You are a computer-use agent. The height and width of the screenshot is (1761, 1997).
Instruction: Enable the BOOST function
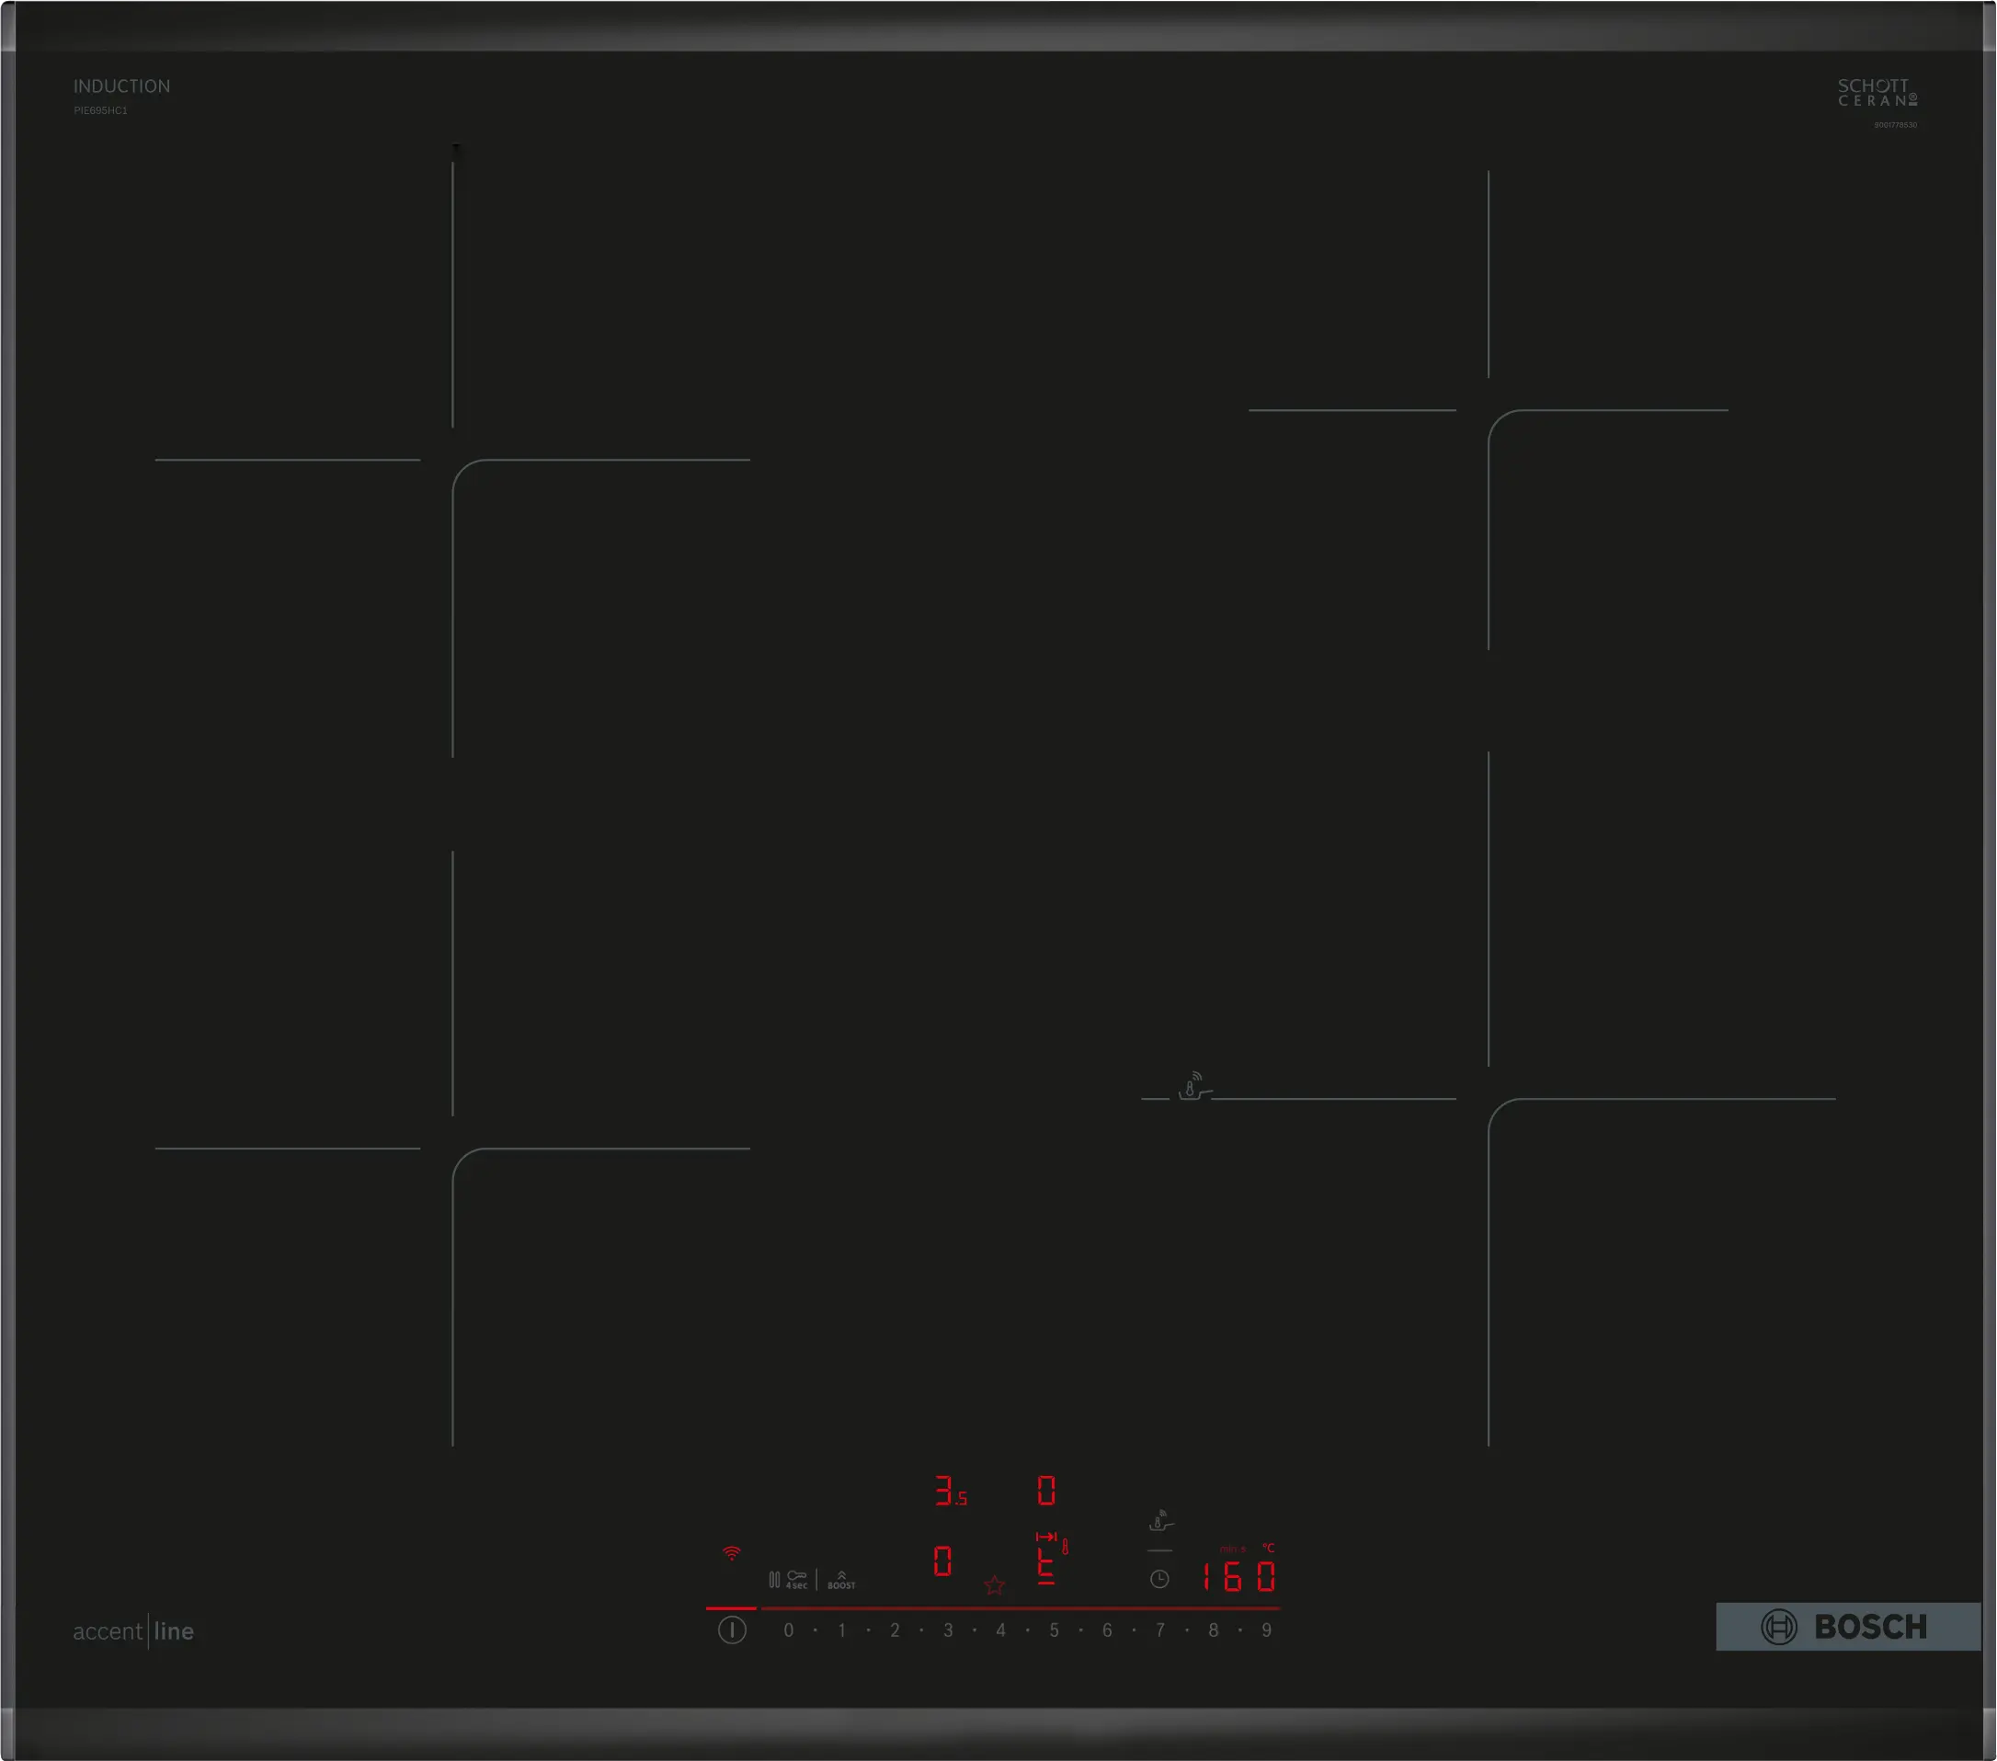(x=841, y=1579)
